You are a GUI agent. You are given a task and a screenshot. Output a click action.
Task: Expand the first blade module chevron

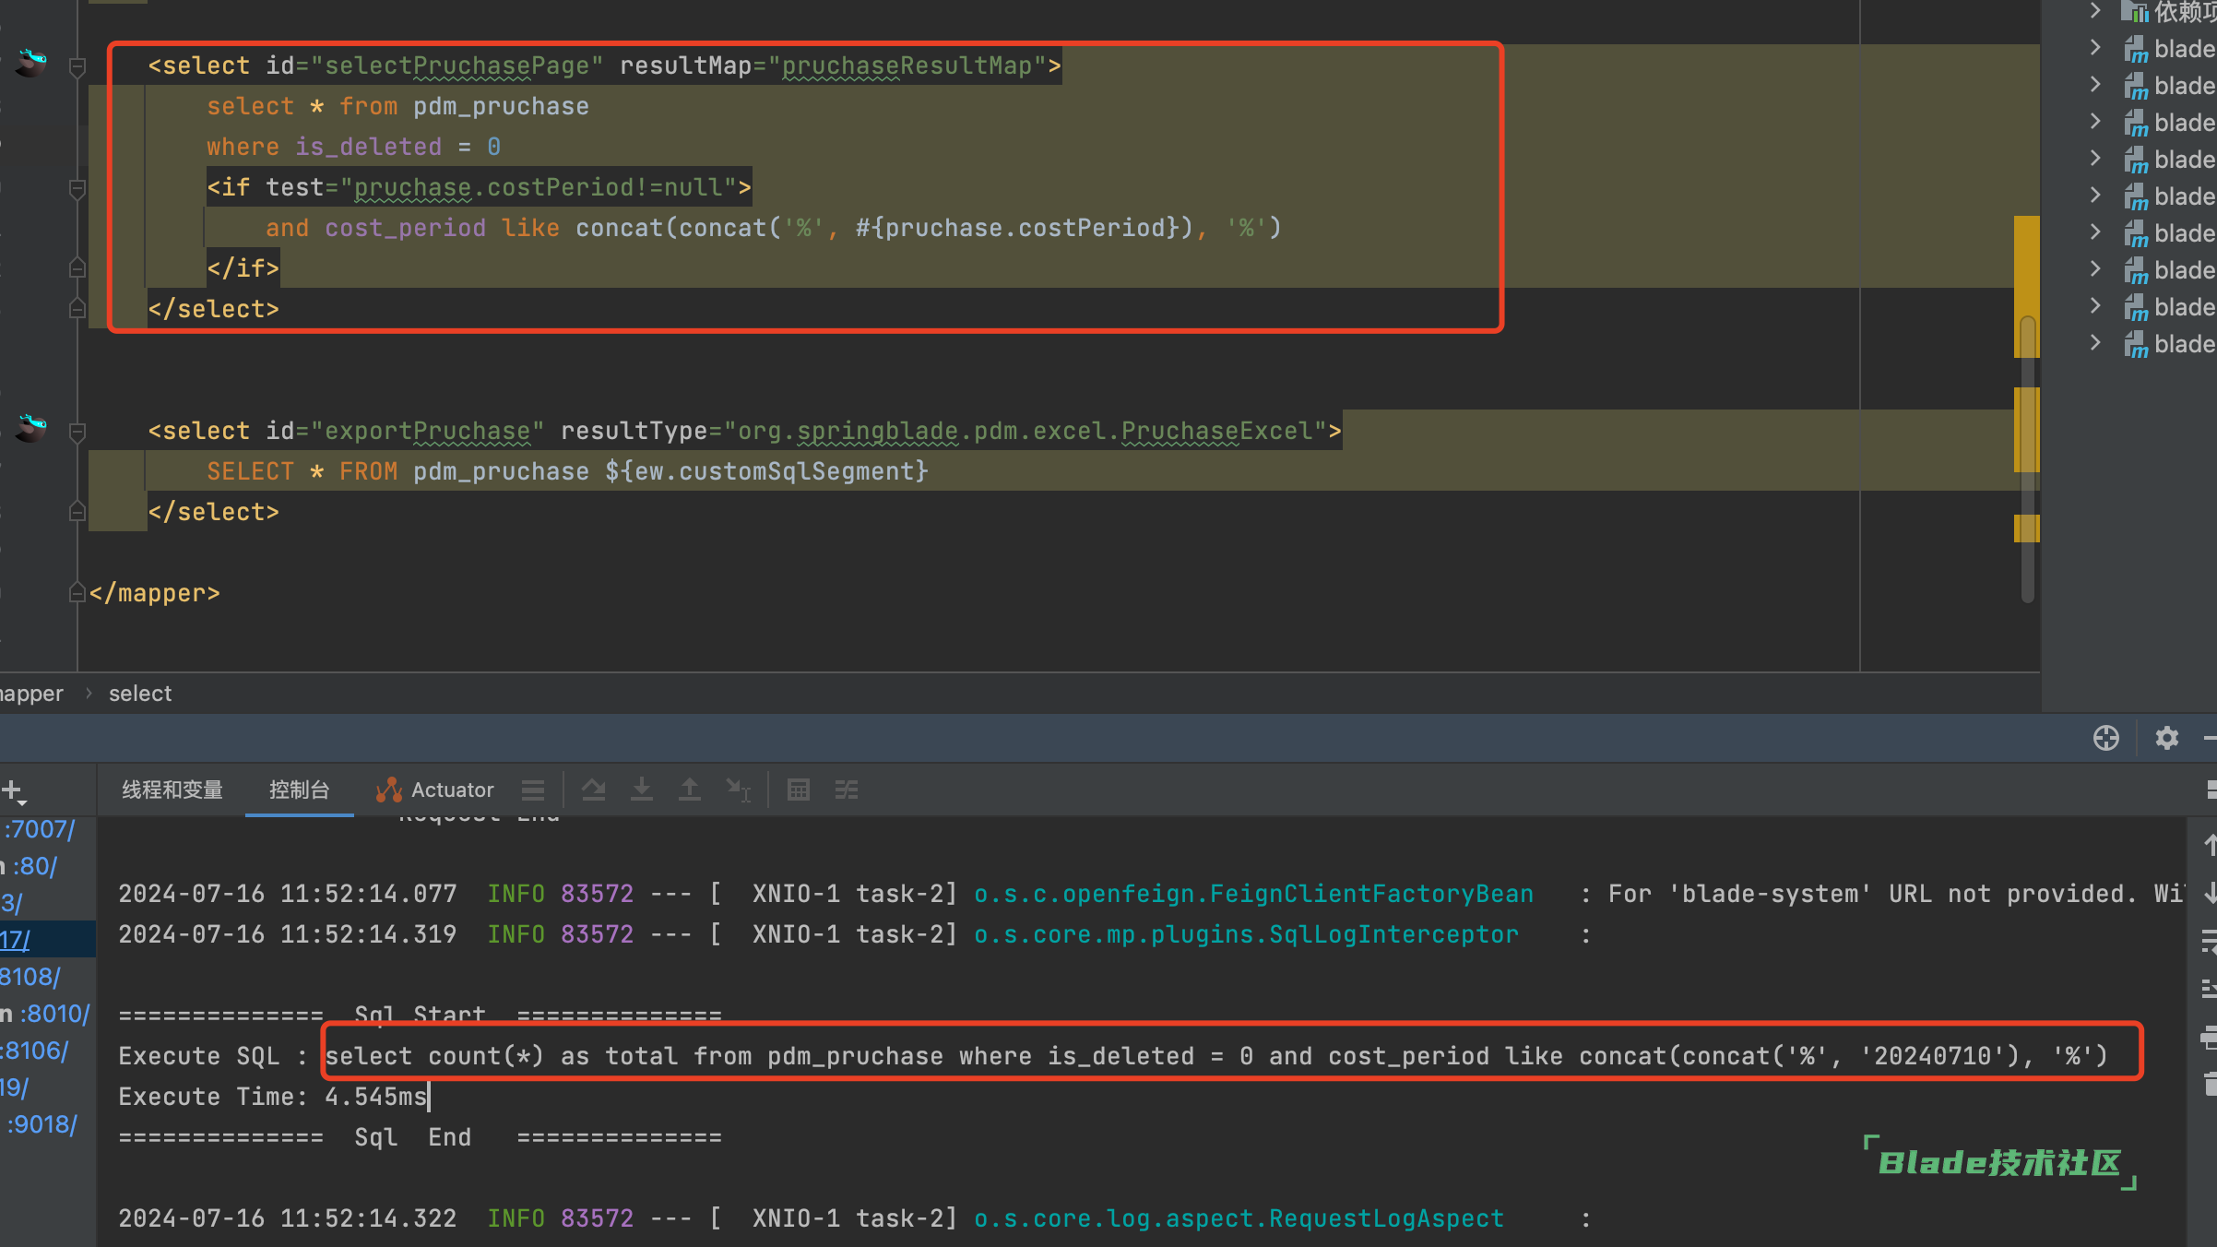[x=2095, y=48]
